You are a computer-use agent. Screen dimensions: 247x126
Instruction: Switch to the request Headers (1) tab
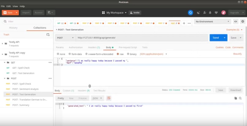[x=94, y=47]
